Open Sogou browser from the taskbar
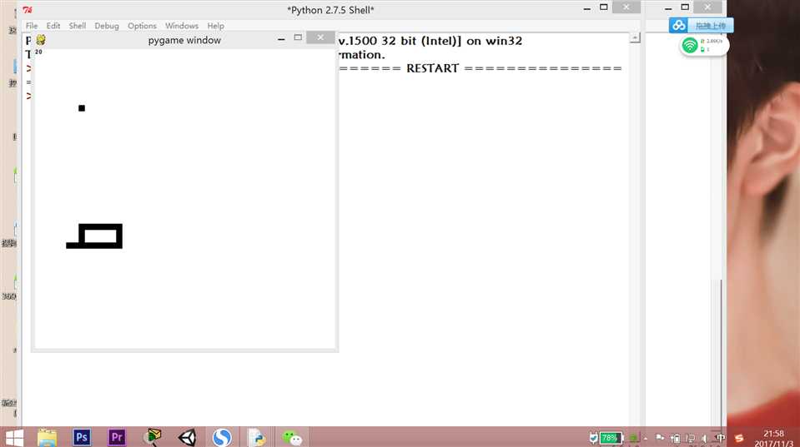This screenshot has width=800, height=447. point(222,437)
